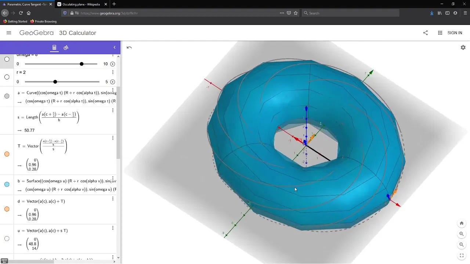Click the SIGN IN button
Image resolution: width=470 pixels, height=264 pixels.
pos(455,33)
